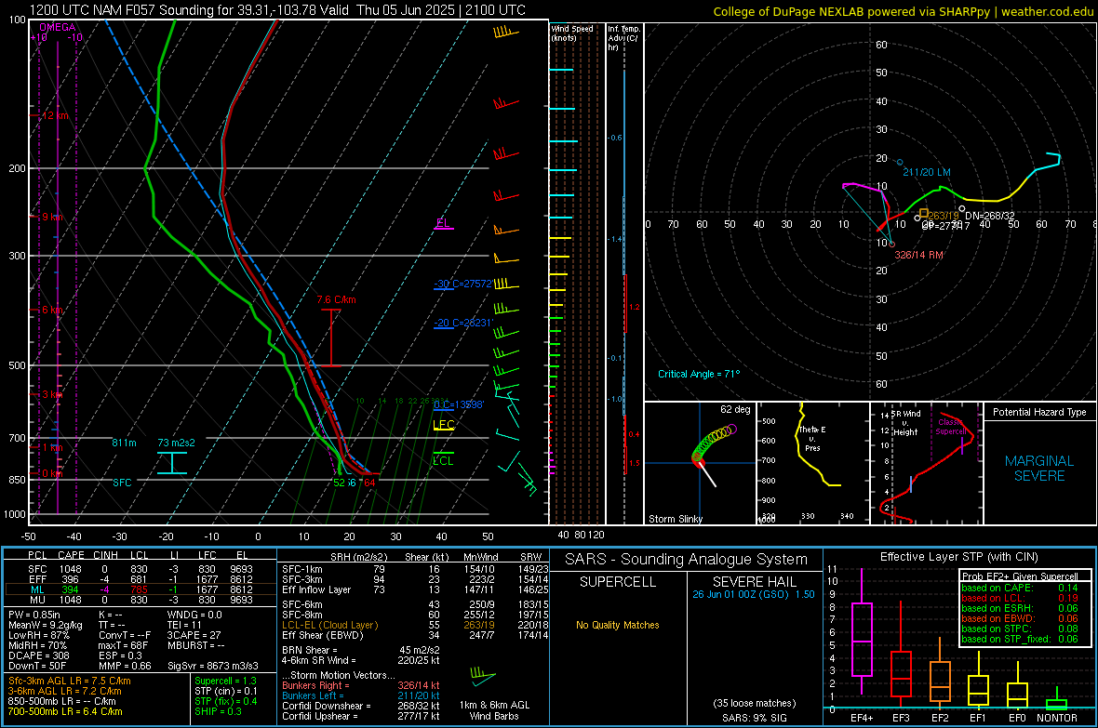Click the 'BRN Shear =' line
The height and width of the screenshot is (728, 1098).
point(361,650)
